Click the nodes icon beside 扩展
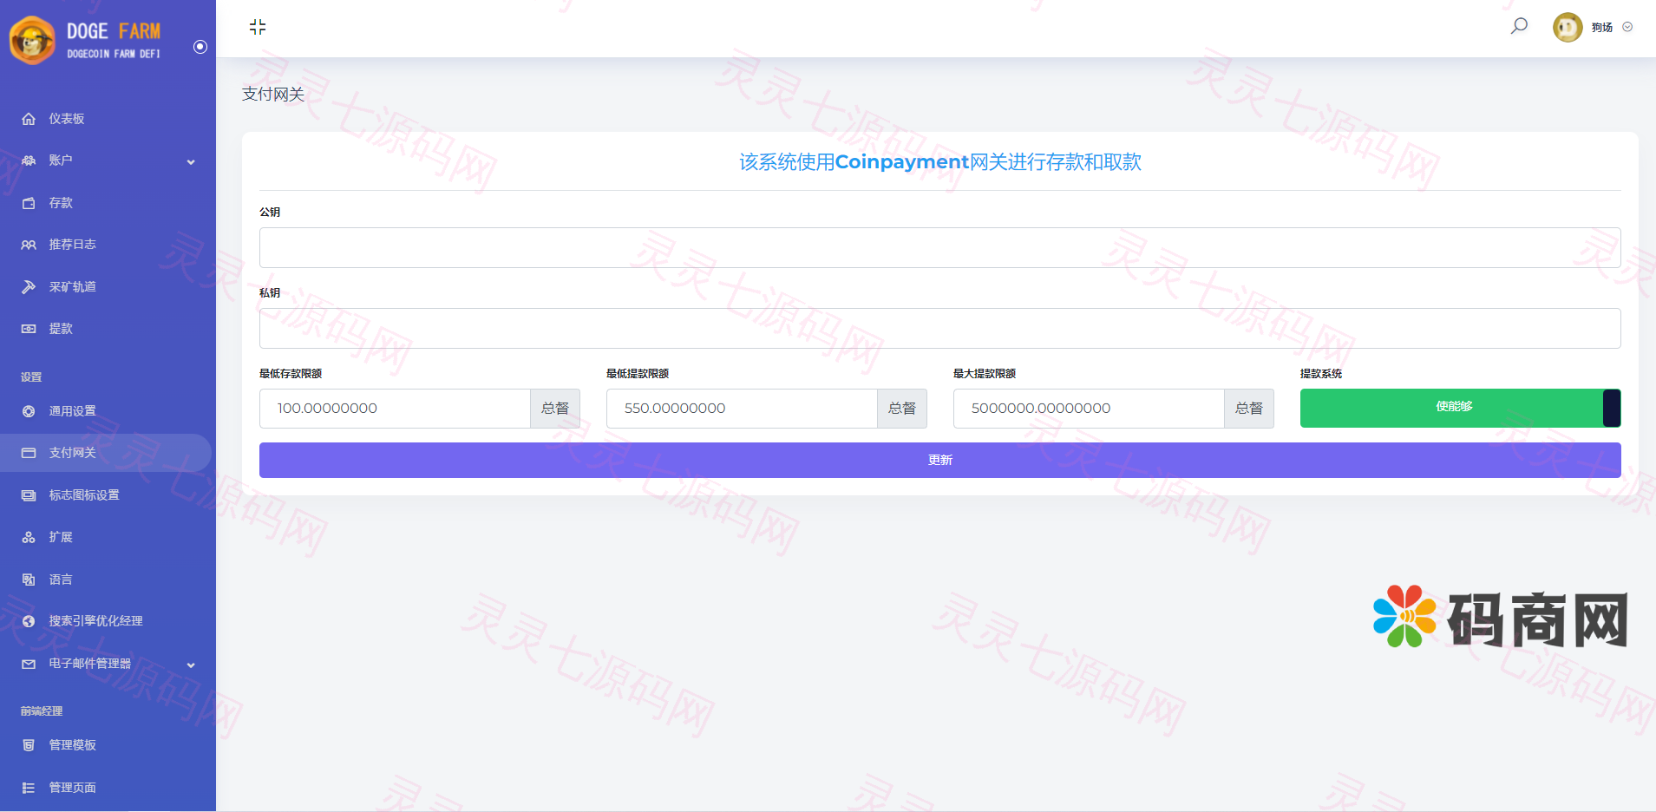The width and height of the screenshot is (1656, 812). (x=29, y=537)
